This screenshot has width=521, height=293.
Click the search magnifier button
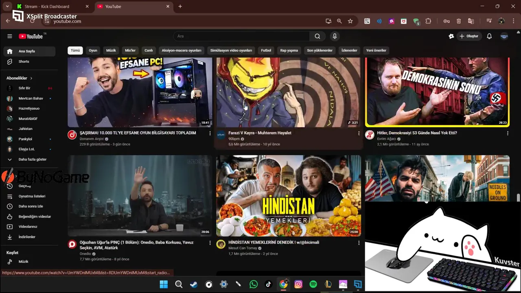pyautogui.click(x=317, y=36)
